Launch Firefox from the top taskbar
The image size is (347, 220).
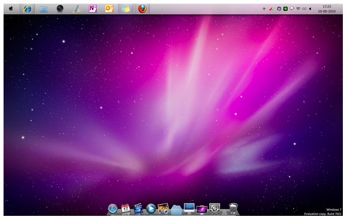click(142, 9)
